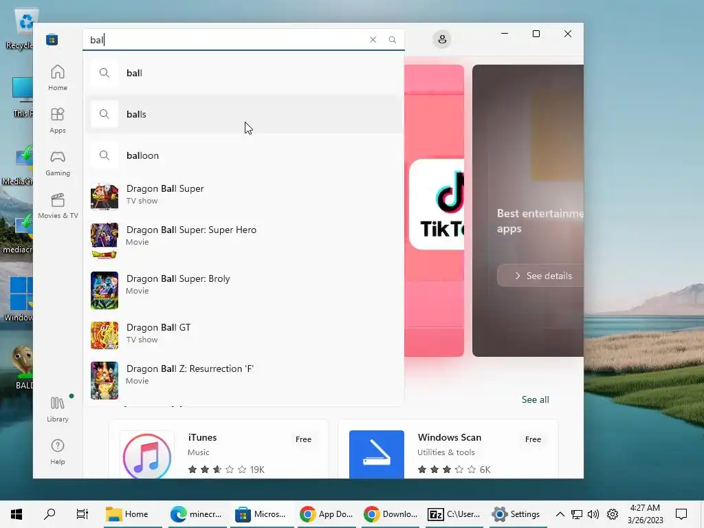
Task: Switch to File Explorer Home taskbar item
Action: pos(133,514)
